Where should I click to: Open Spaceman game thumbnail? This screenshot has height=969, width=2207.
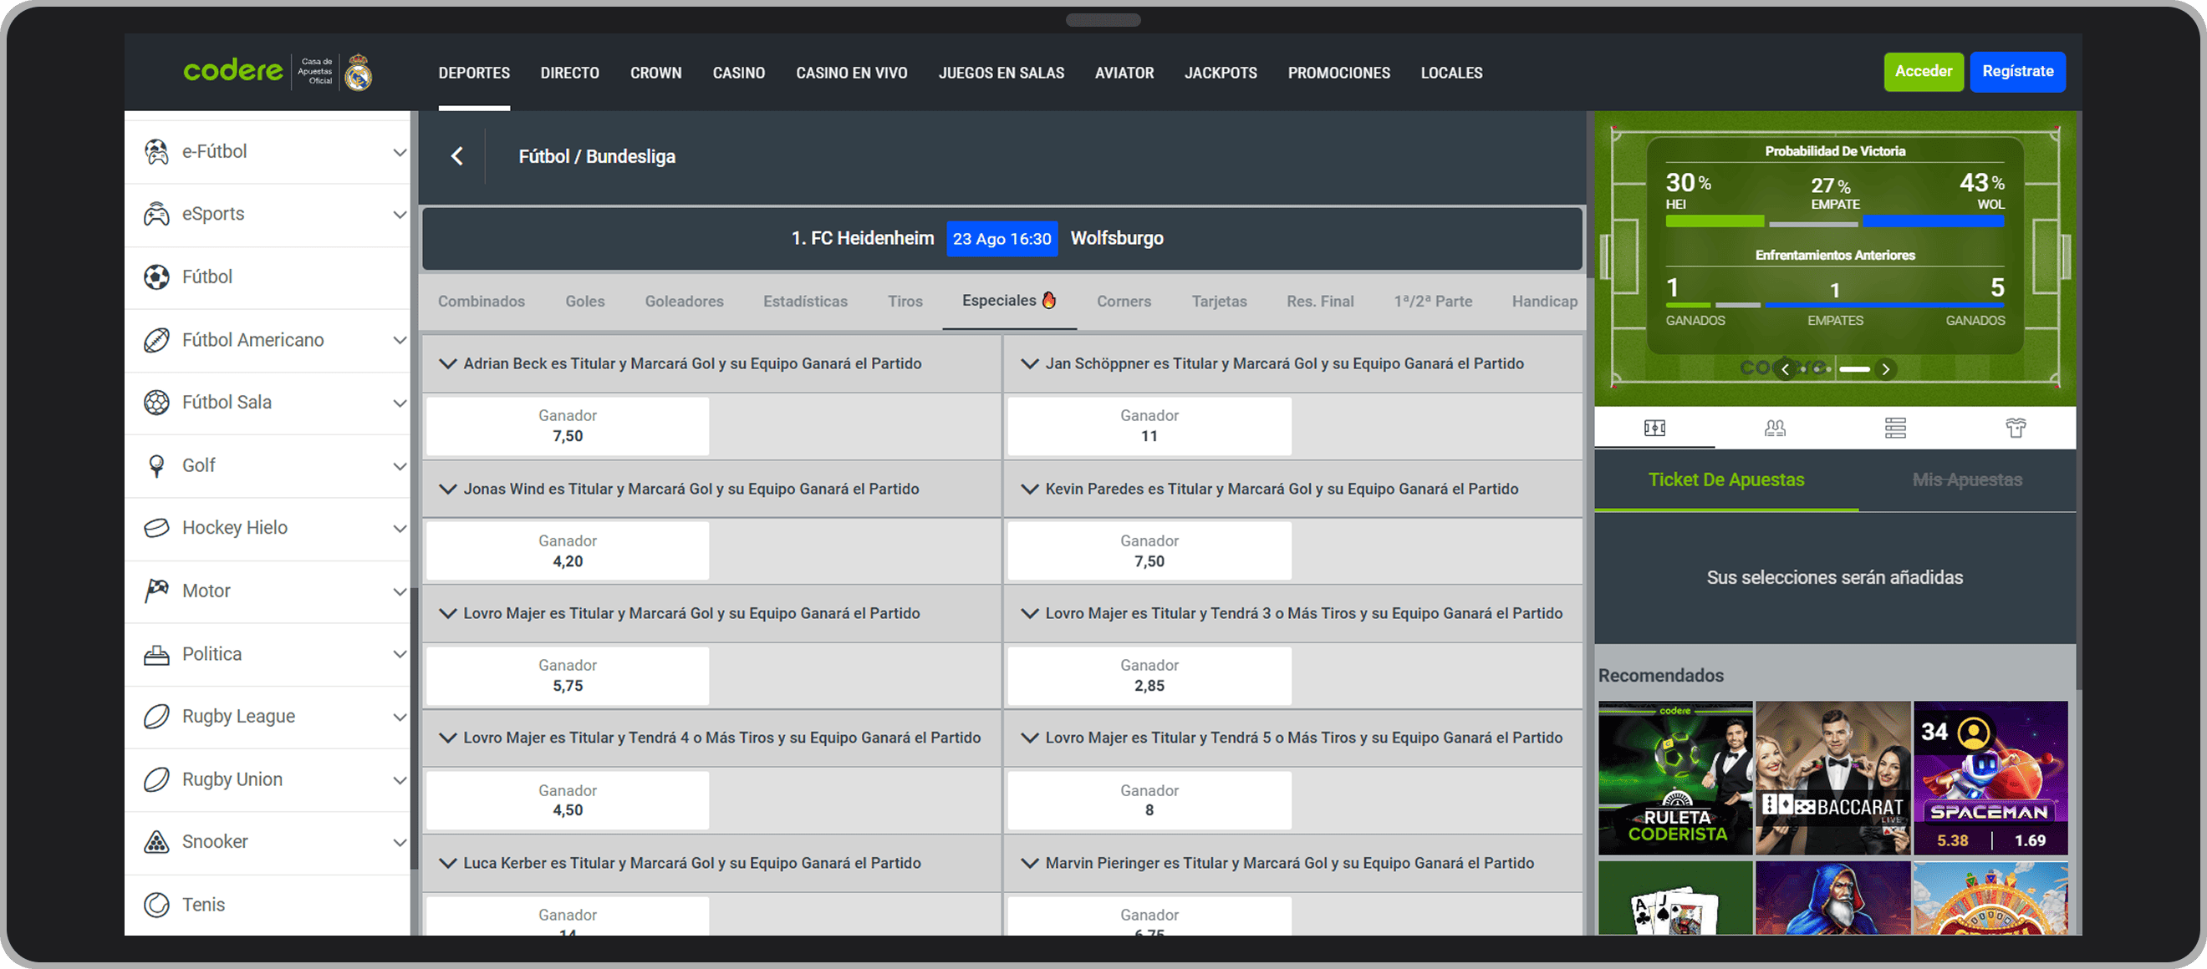point(1990,778)
